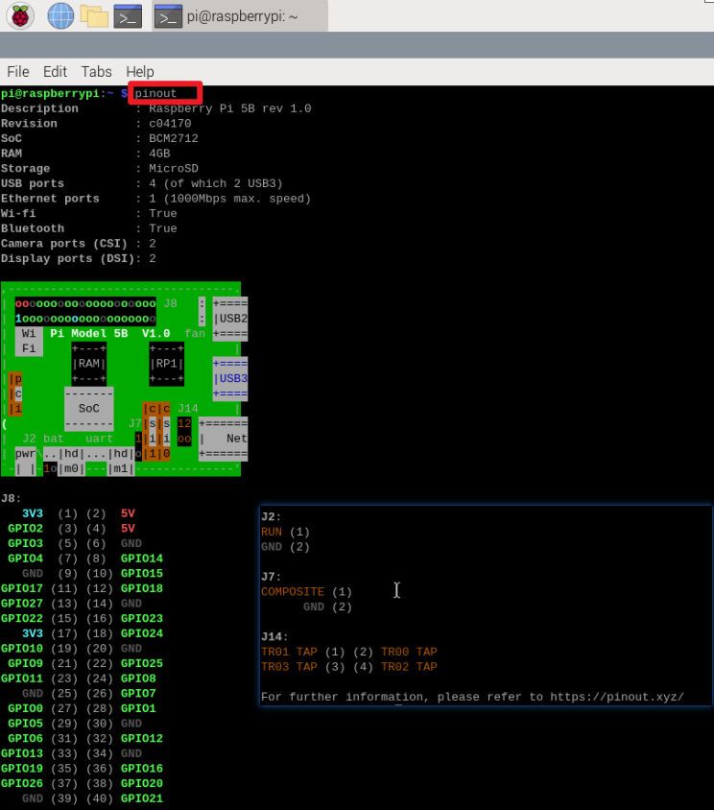The height and width of the screenshot is (810, 714).
Task: Open the Tabs menu
Action: pyautogui.click(x=96, y=71)
